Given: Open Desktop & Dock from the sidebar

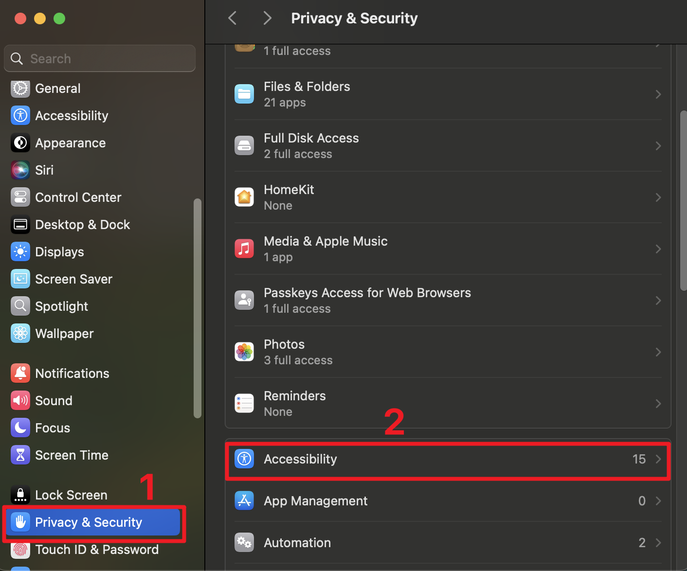Looking at the screenshot, I should (x=83, y=225).
